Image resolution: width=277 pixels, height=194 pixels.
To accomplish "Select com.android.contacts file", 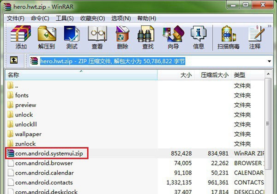I will (135, 182).
